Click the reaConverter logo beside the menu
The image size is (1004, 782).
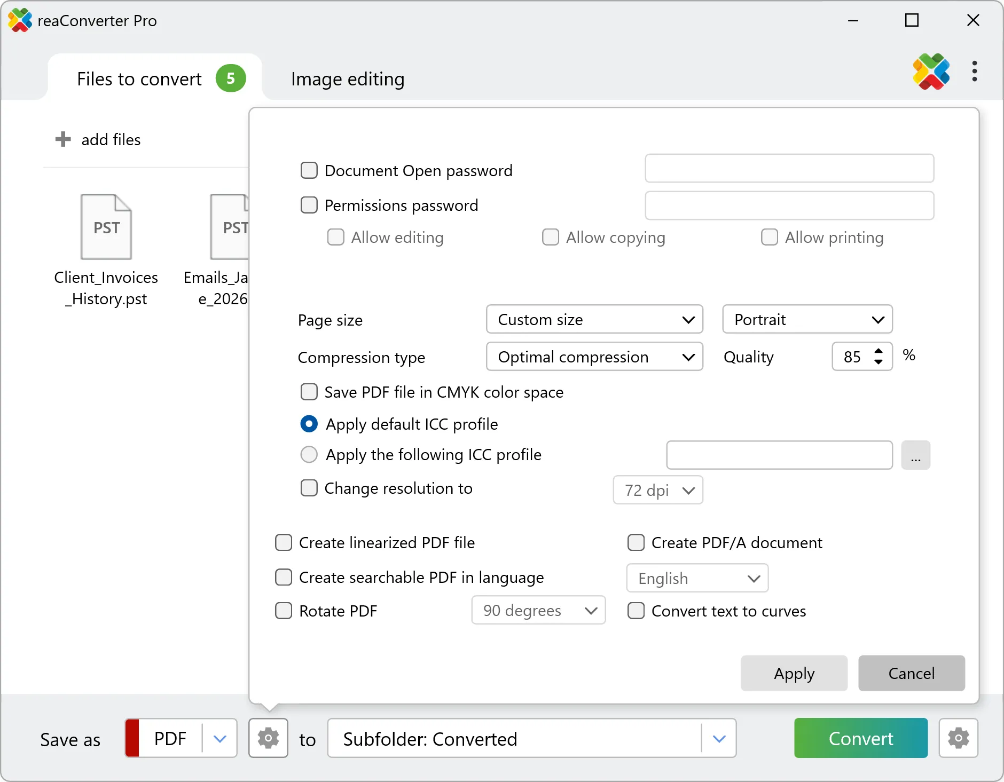click(x=931, y=71)
